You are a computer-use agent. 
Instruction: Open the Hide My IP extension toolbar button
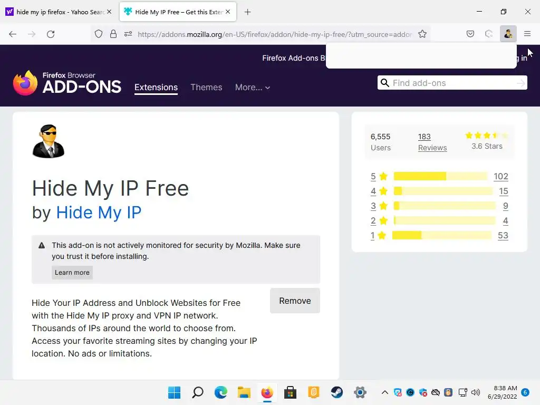(508, 34)
